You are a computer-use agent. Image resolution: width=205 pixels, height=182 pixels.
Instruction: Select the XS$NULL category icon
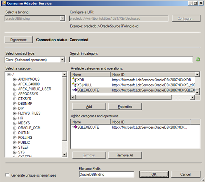[x=74, y=85]
